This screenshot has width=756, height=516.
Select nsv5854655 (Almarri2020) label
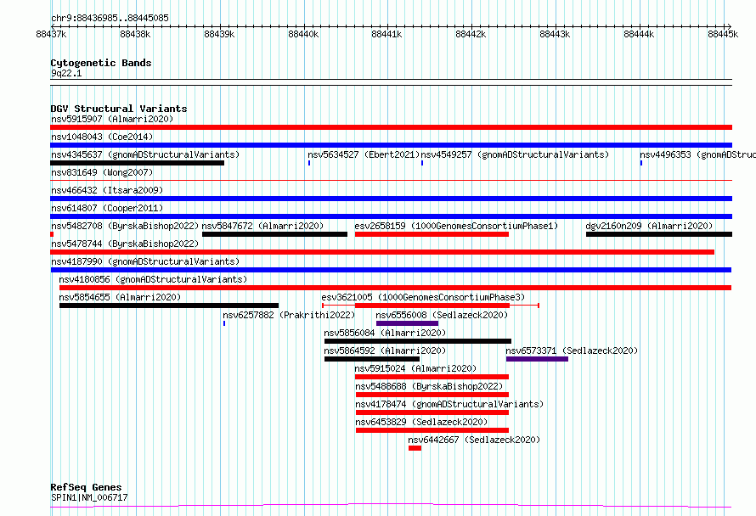(120, 297)
